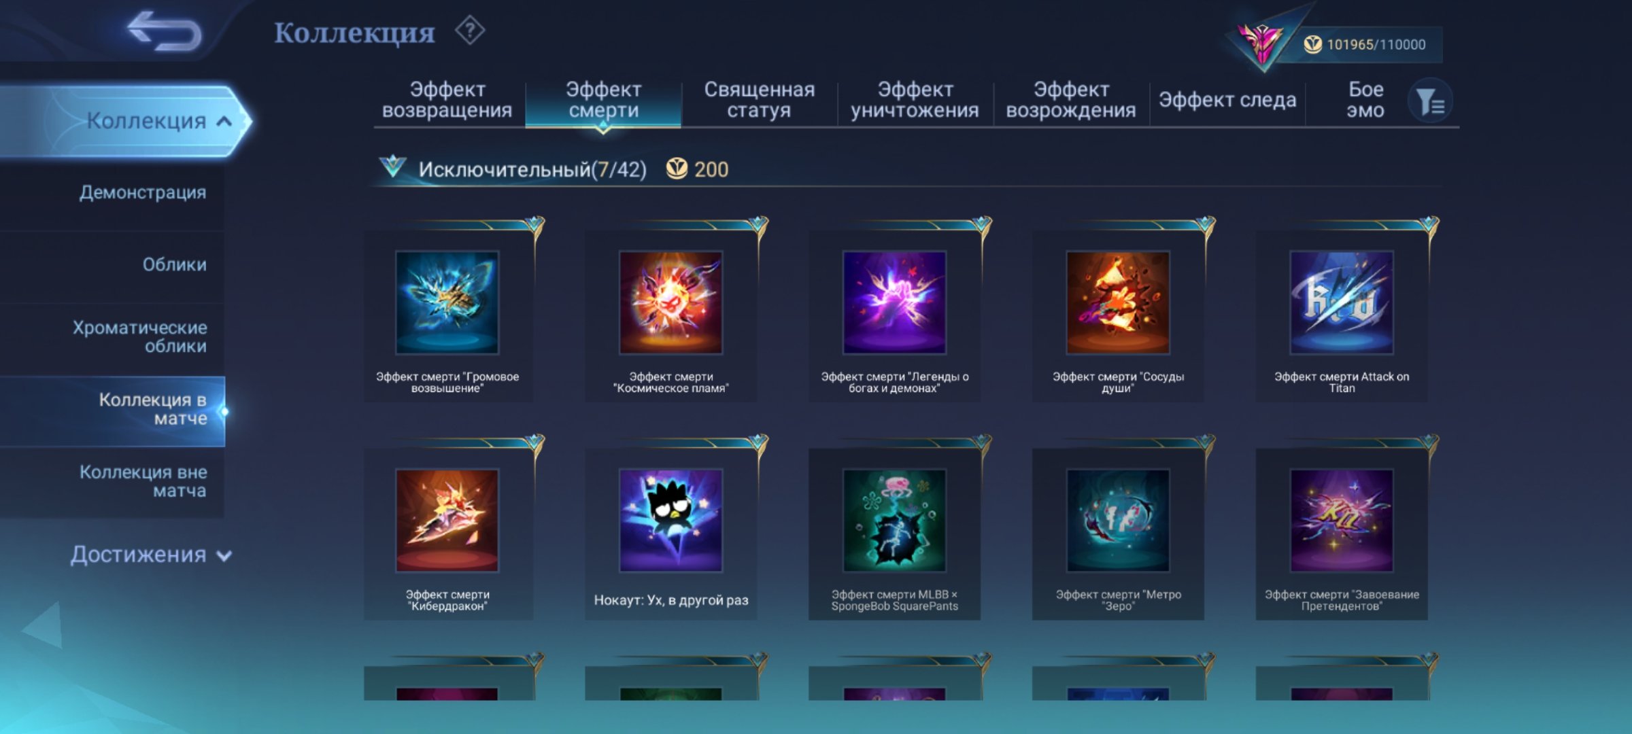Select the Космическое пламя death effect icon

(x=670, y=302)
